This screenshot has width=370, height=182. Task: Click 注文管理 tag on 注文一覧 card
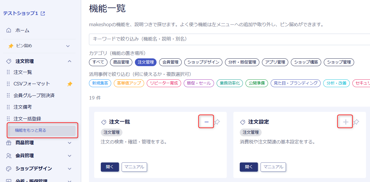(x=111, y=132)
